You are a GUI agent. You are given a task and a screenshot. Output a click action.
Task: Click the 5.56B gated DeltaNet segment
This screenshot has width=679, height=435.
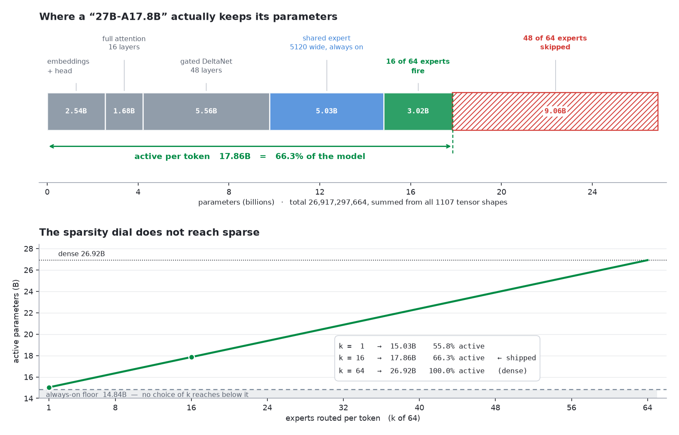tap(206, 111)
